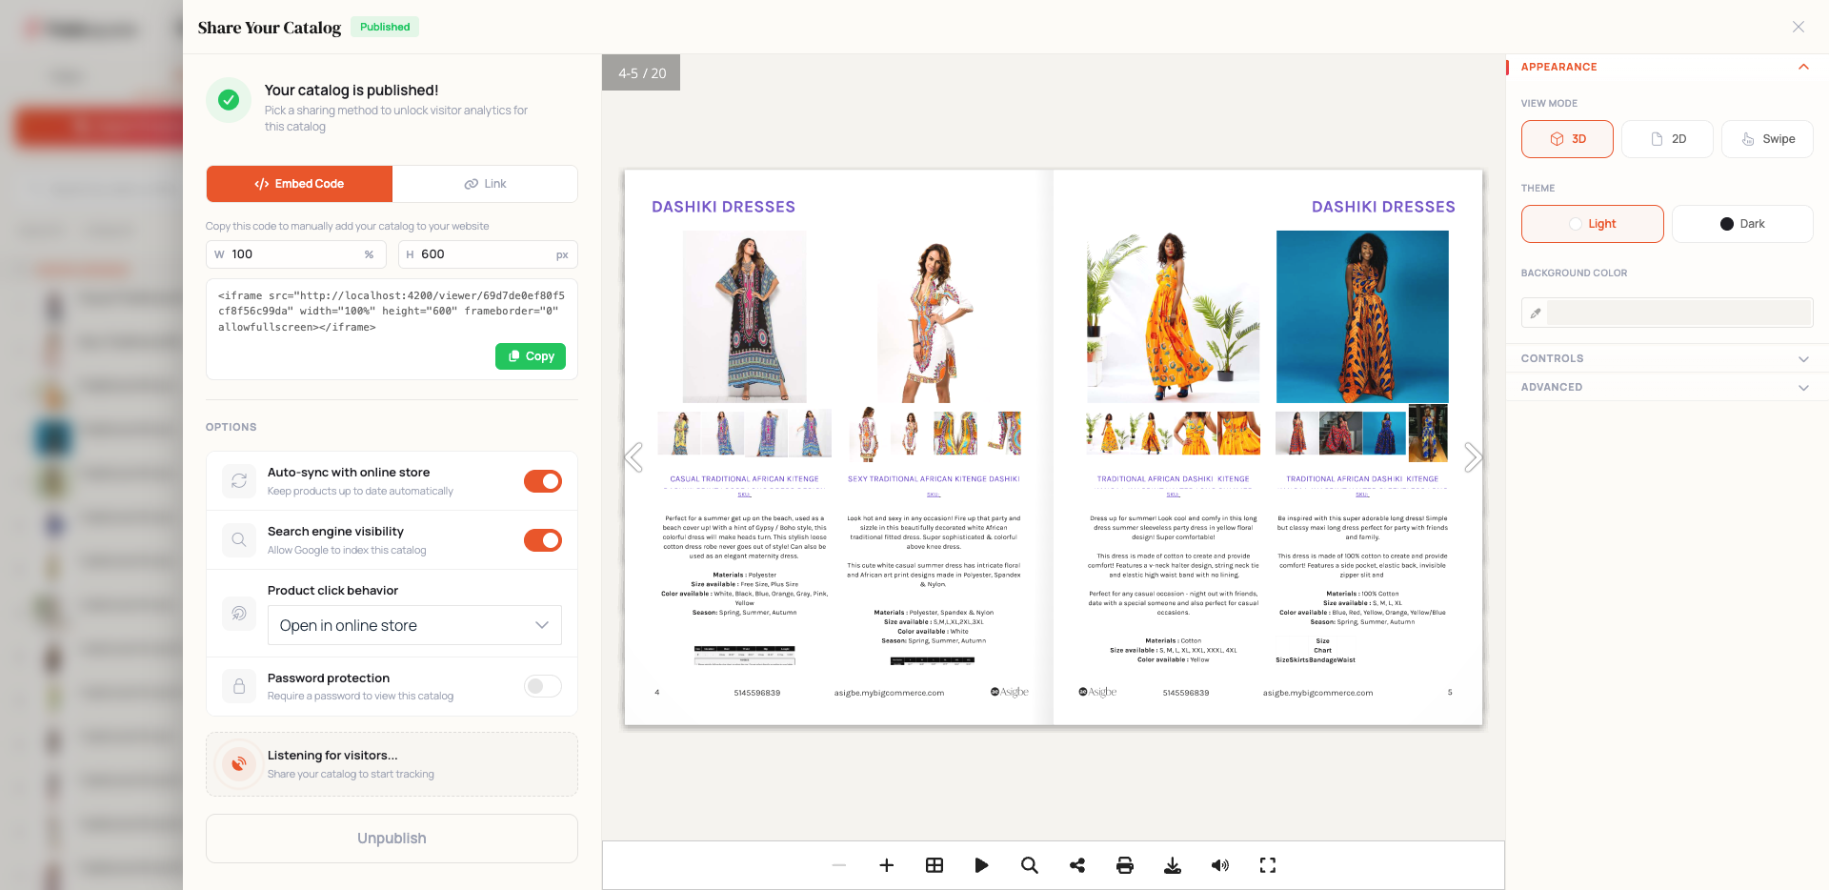The height and width of the screenshot is (890, 1829).
Task: Download the catalog via the download icon
Action: pos(1173,865)
